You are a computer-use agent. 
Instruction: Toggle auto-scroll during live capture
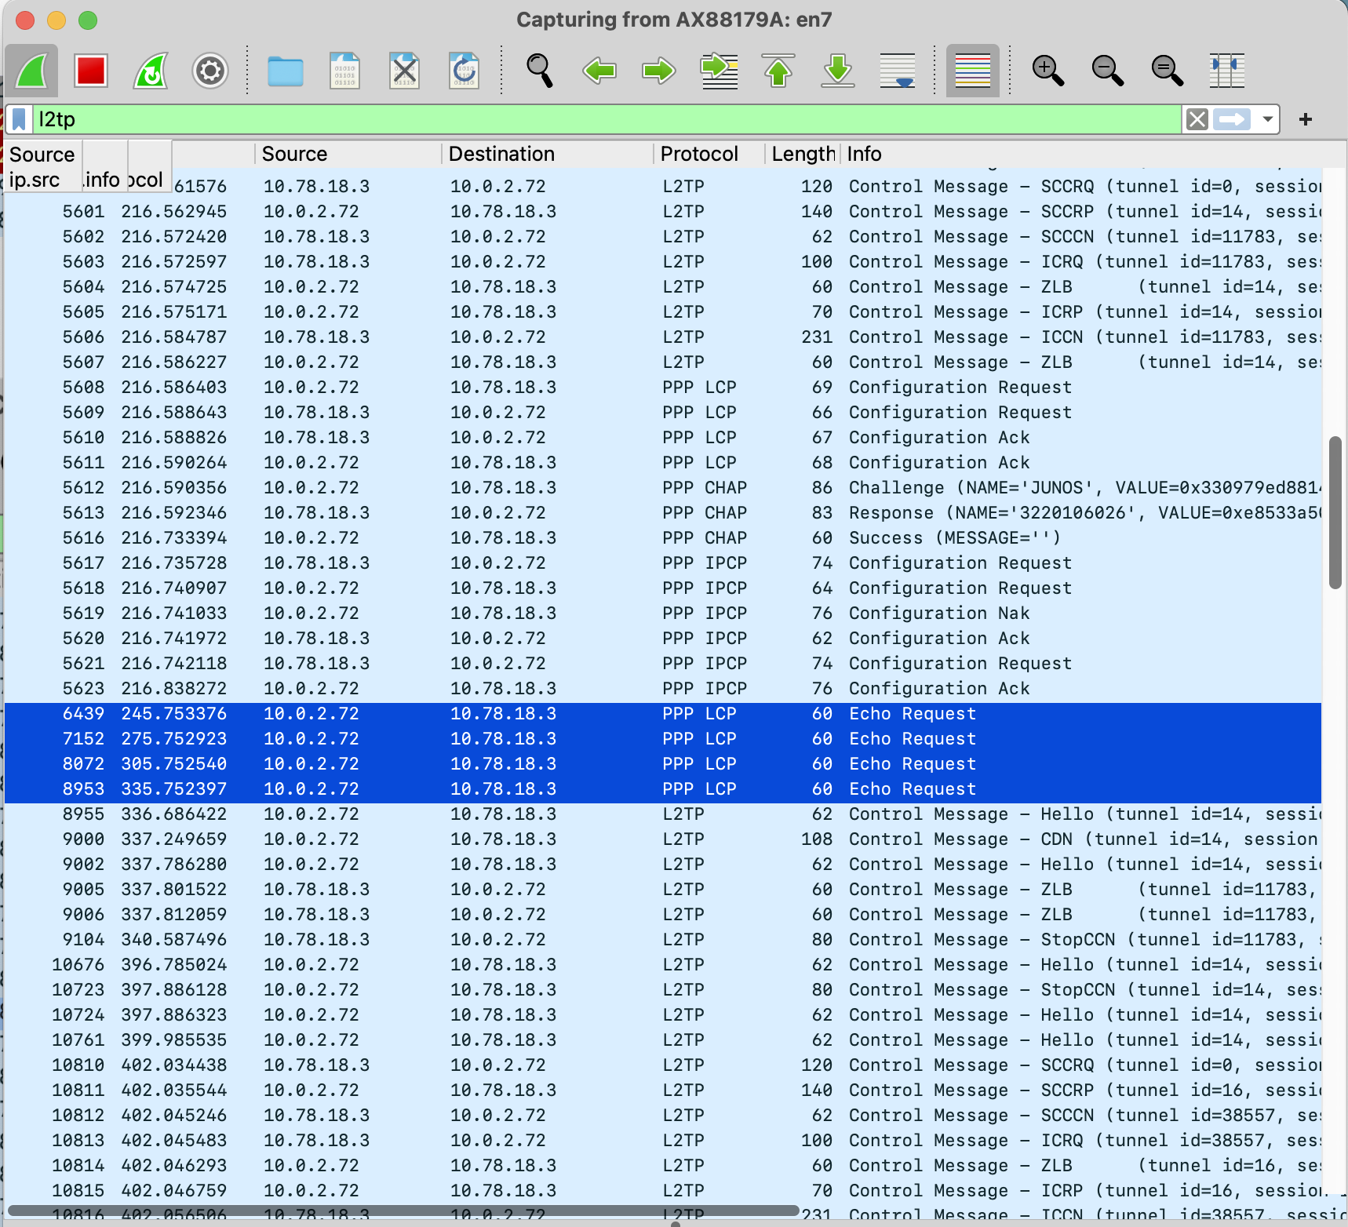(x=897, y=71)
